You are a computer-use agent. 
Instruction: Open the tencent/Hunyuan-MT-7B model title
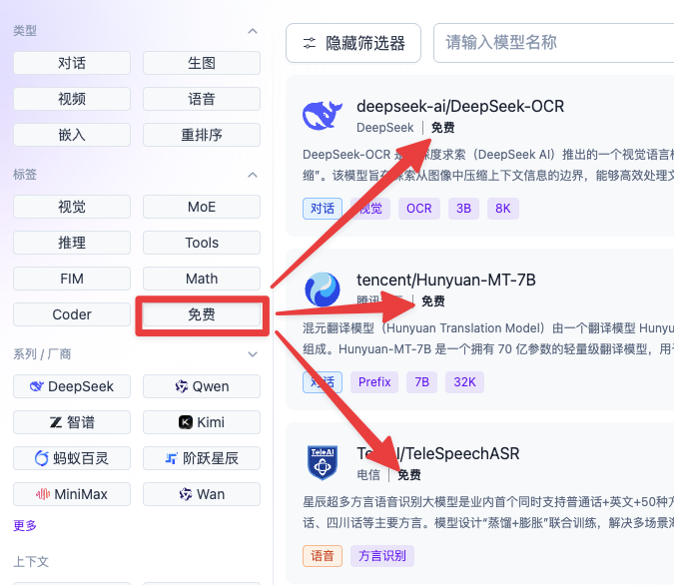[446, 280]
